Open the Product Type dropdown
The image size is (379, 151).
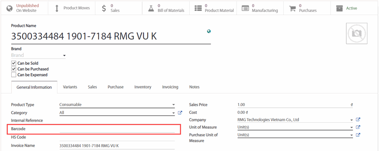pyautogui.click(x=173, y=105)
